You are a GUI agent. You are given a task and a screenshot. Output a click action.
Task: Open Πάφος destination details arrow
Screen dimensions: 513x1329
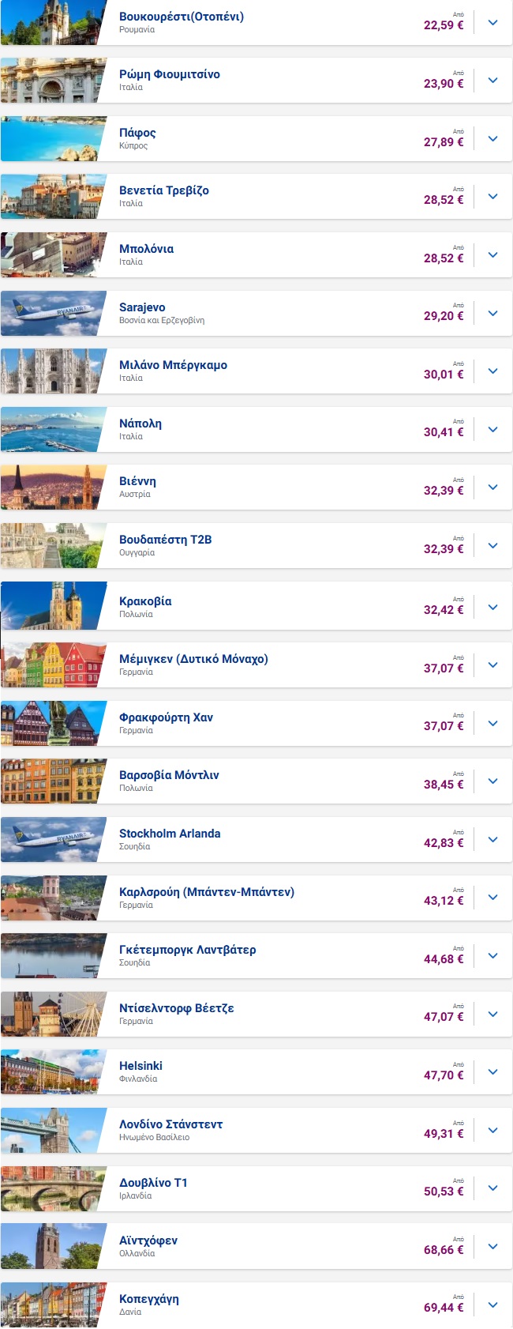(493, 139)
